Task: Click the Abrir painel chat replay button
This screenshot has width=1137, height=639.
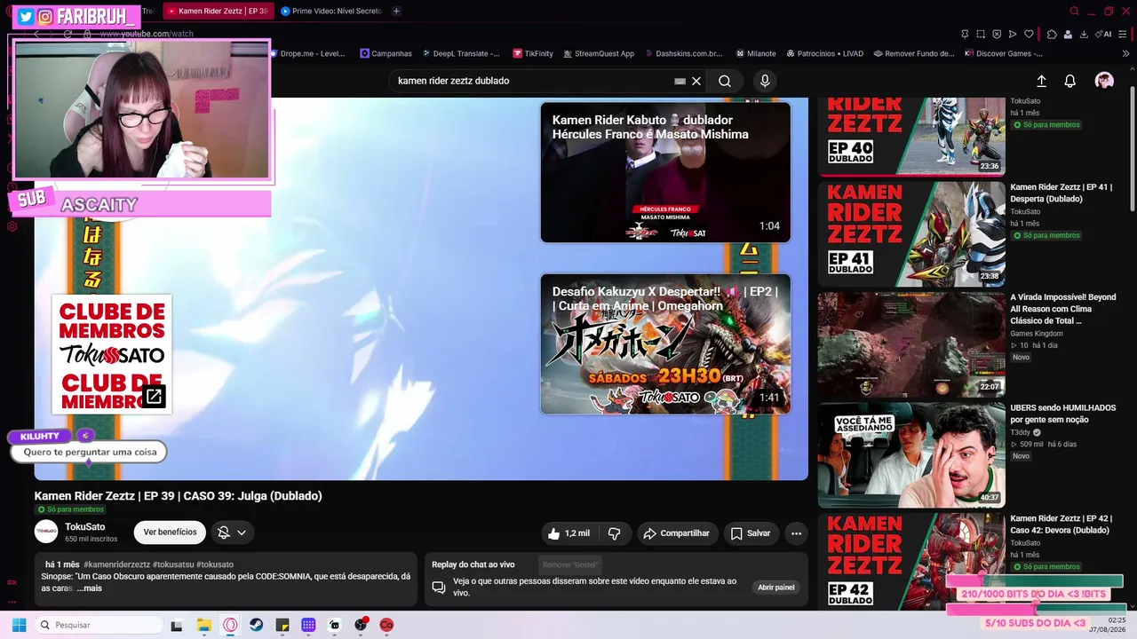Action: 775,588
